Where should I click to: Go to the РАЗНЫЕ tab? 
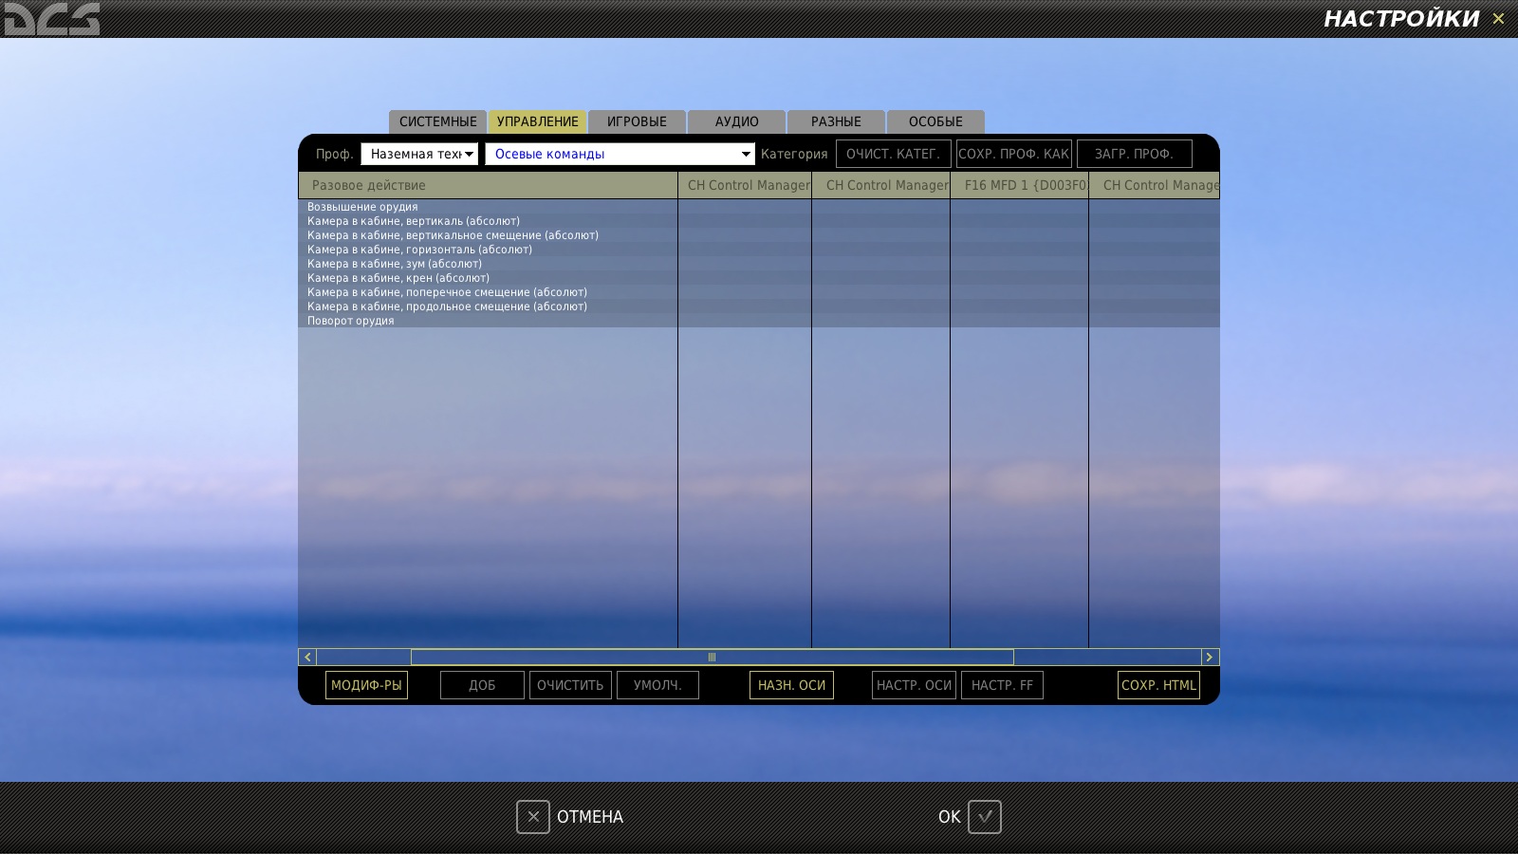(836, 121)
